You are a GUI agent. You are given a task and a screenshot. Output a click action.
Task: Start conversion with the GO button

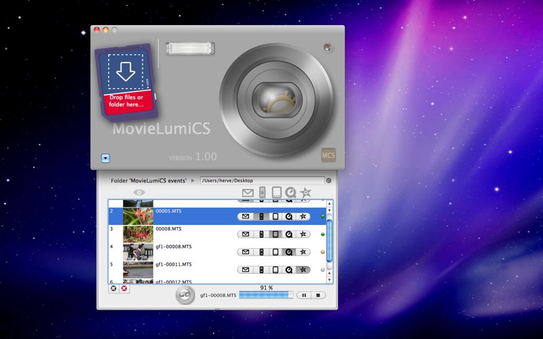(x=185, y=295)
